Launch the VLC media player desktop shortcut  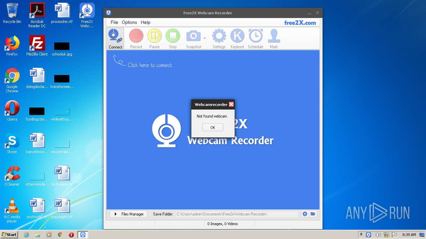coord(12,210)
